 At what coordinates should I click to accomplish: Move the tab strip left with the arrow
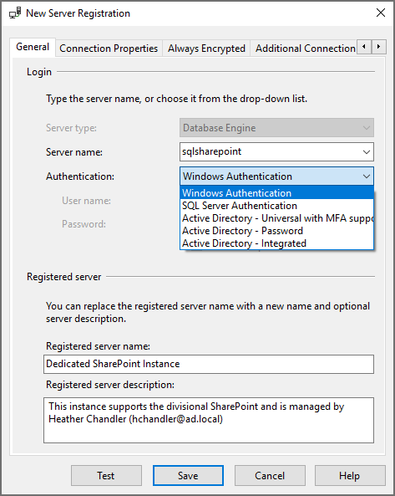coord(364,47)
